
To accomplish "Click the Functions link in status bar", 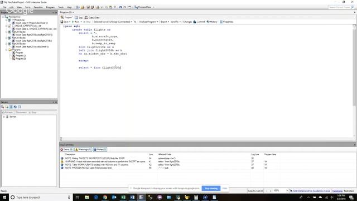I will click(x=337, y=191).
